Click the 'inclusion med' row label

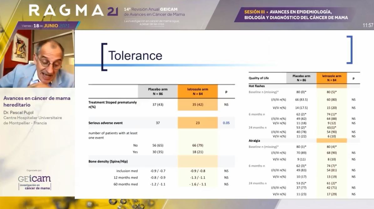(127, 171)
